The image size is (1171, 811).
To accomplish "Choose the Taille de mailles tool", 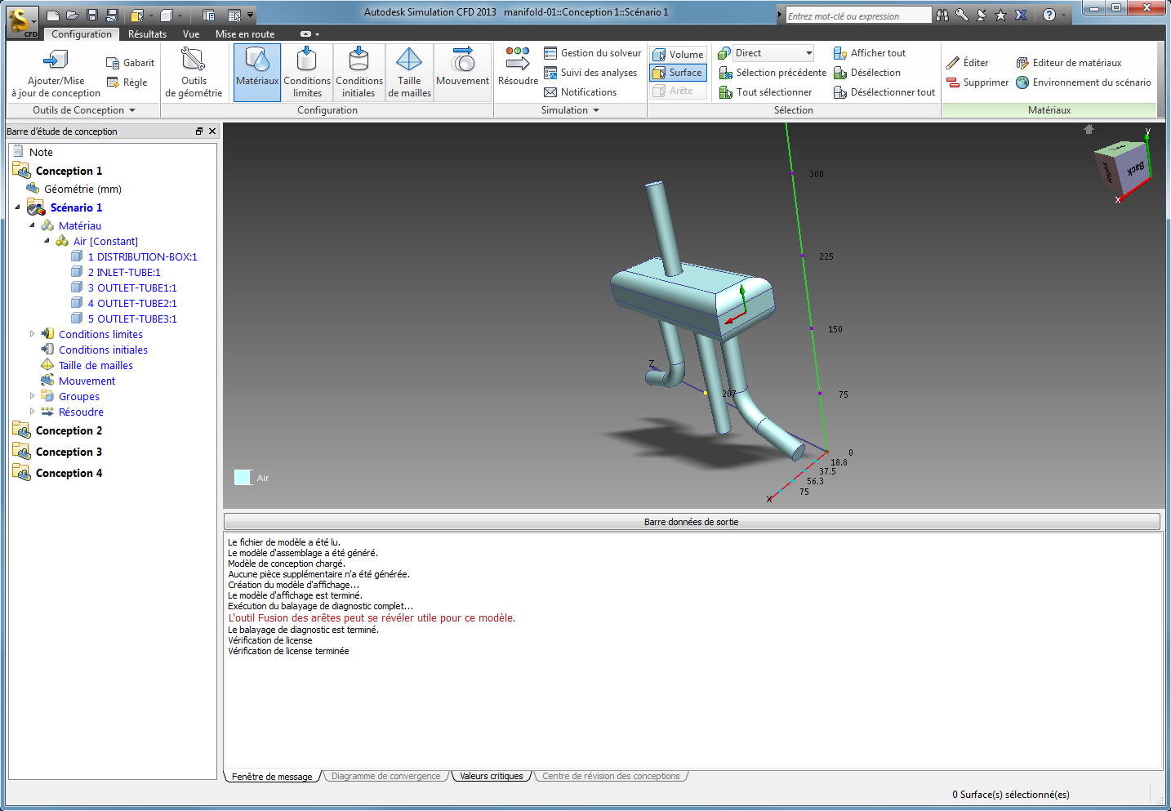I will [x=409, y=72].
